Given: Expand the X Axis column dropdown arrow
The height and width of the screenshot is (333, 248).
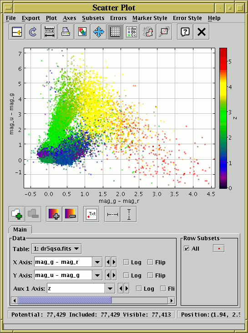Looking at the screenshot, I should (x=97, y=262).
